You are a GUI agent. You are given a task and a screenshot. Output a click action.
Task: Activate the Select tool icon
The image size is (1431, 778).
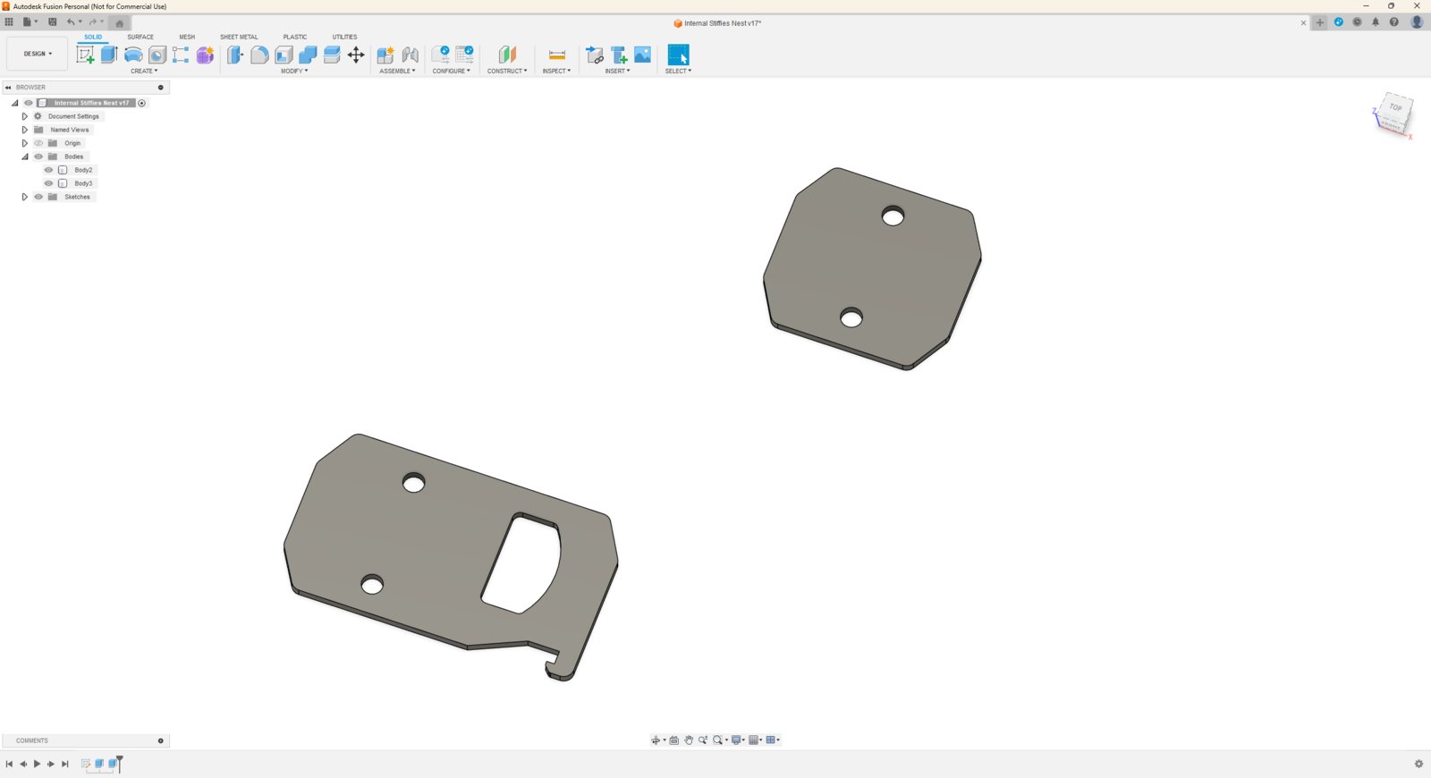coord(678,55)
